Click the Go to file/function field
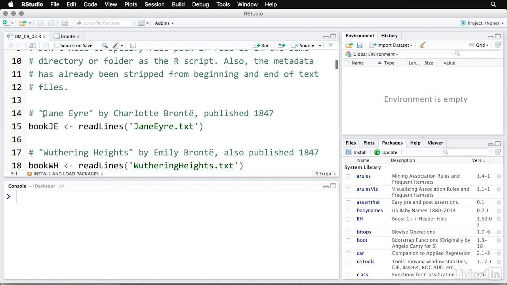Screen dimensions: 507x285 102,23
